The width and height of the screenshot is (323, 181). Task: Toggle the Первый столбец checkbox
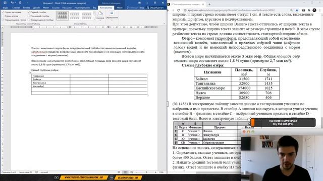point(29,12)
